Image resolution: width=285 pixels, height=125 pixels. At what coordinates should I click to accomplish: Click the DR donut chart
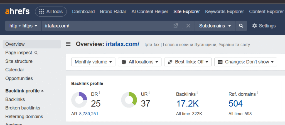tap(79, 100)
